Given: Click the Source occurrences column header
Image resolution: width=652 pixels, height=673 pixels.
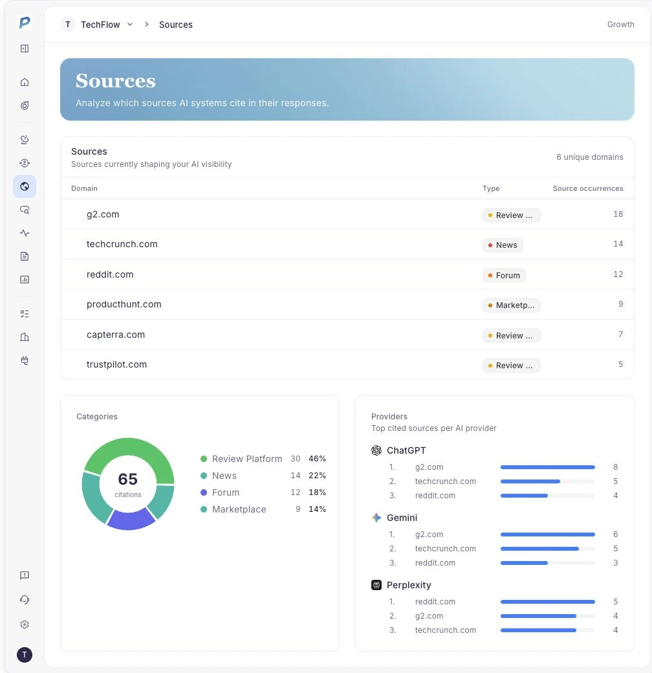Looking at the screenshot, I should tap(588, 188).
